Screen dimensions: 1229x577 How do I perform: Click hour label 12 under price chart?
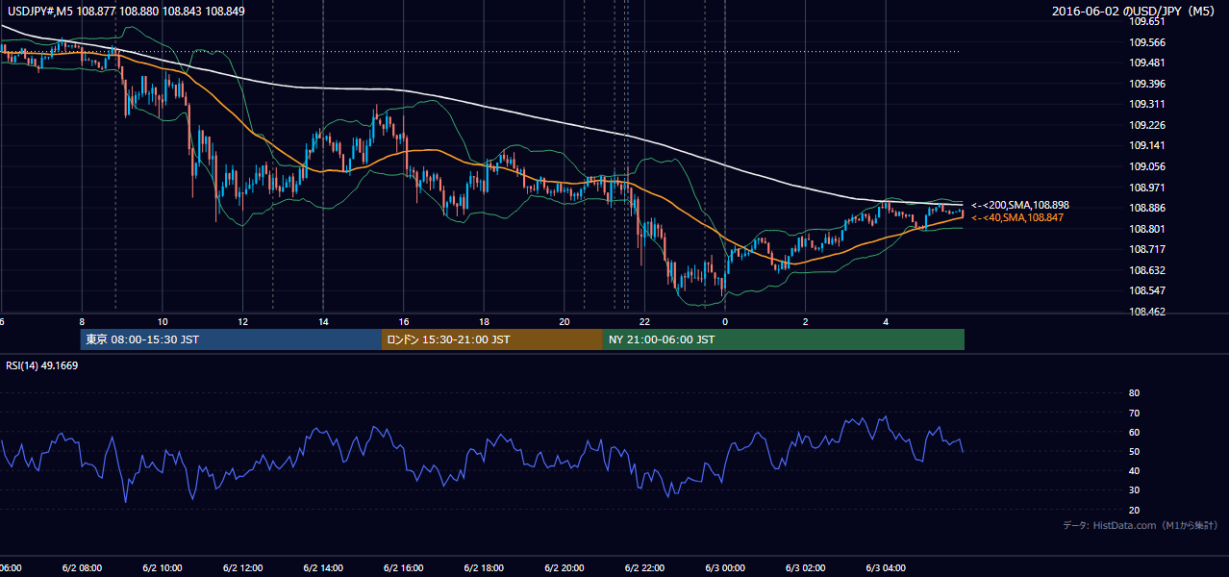[x=243, y=321]
